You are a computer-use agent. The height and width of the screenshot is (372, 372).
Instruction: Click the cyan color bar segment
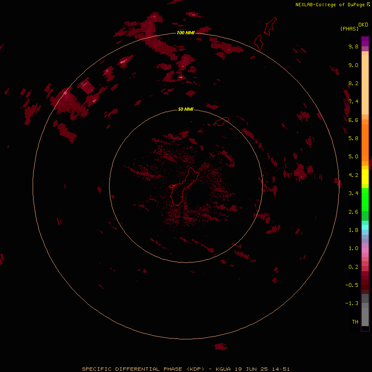click(365, 227)
